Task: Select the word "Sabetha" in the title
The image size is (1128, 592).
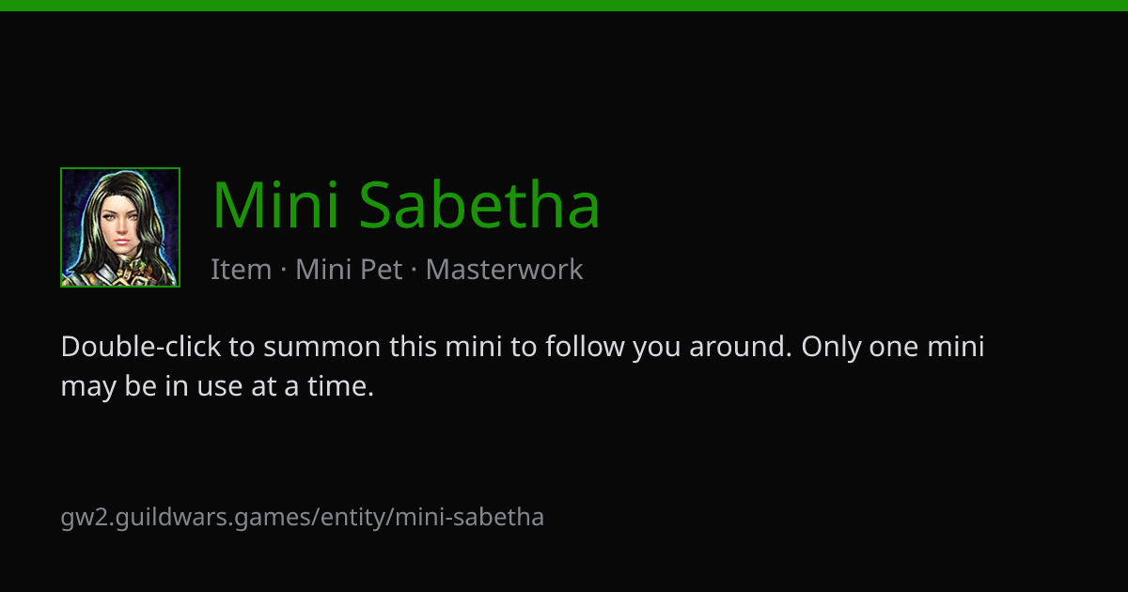Action: click(479, 205)
